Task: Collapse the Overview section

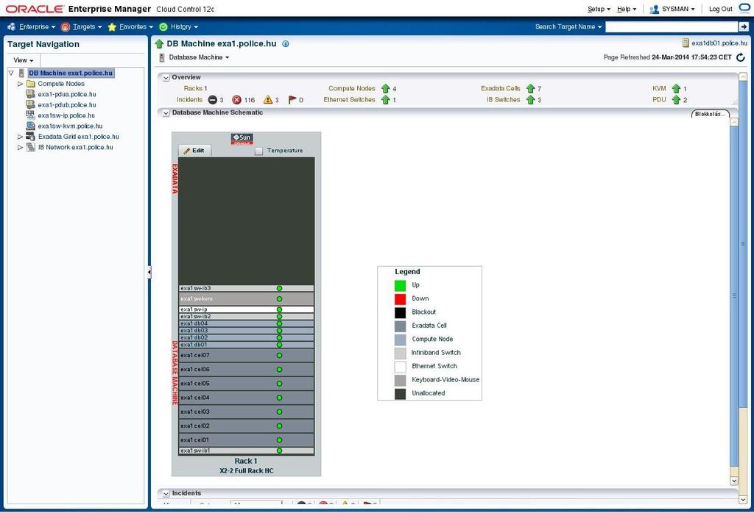Action: click(166, 78)
